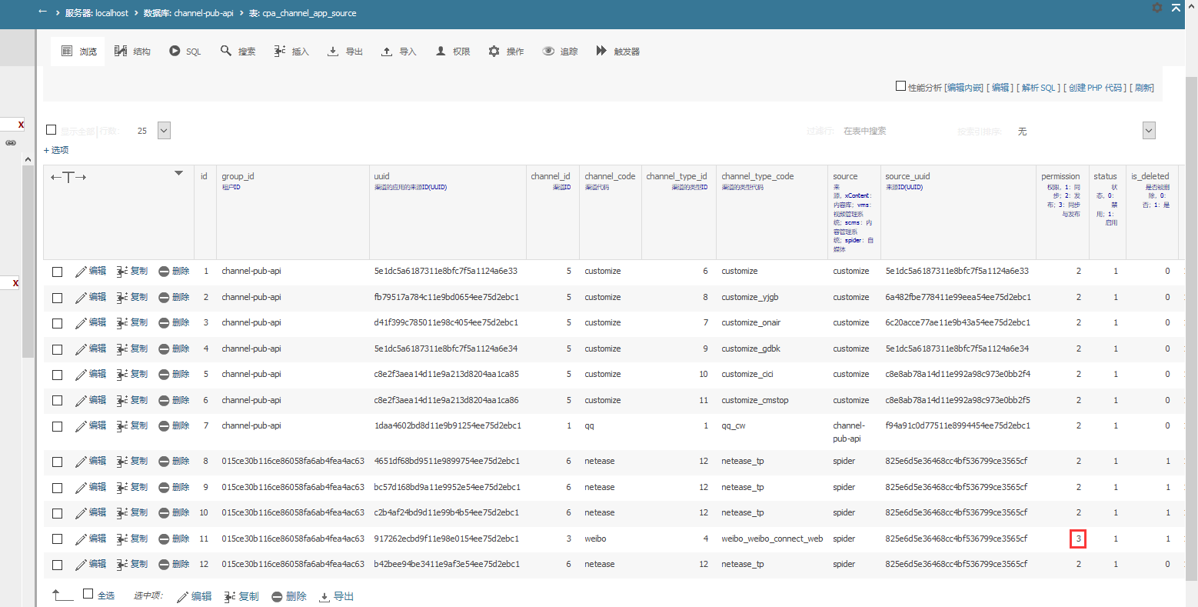Click the Create PHP Code link
The width and height of the screenshot is (1198, 607).
click(x=1096, y=88)
